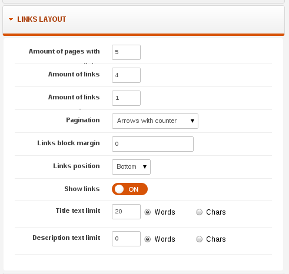Click the Amount of links field showing 1

126,98
